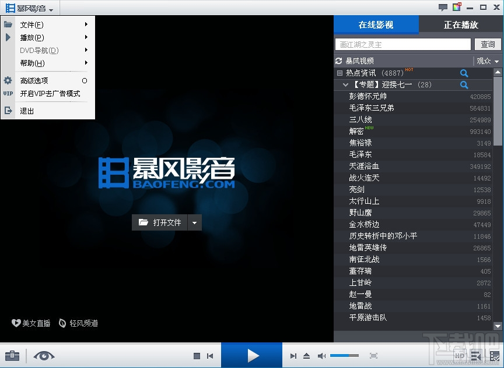Click the playlist icon at bottom left
Viewport: 504px width, 368px height.
click(x=12, y=356)
